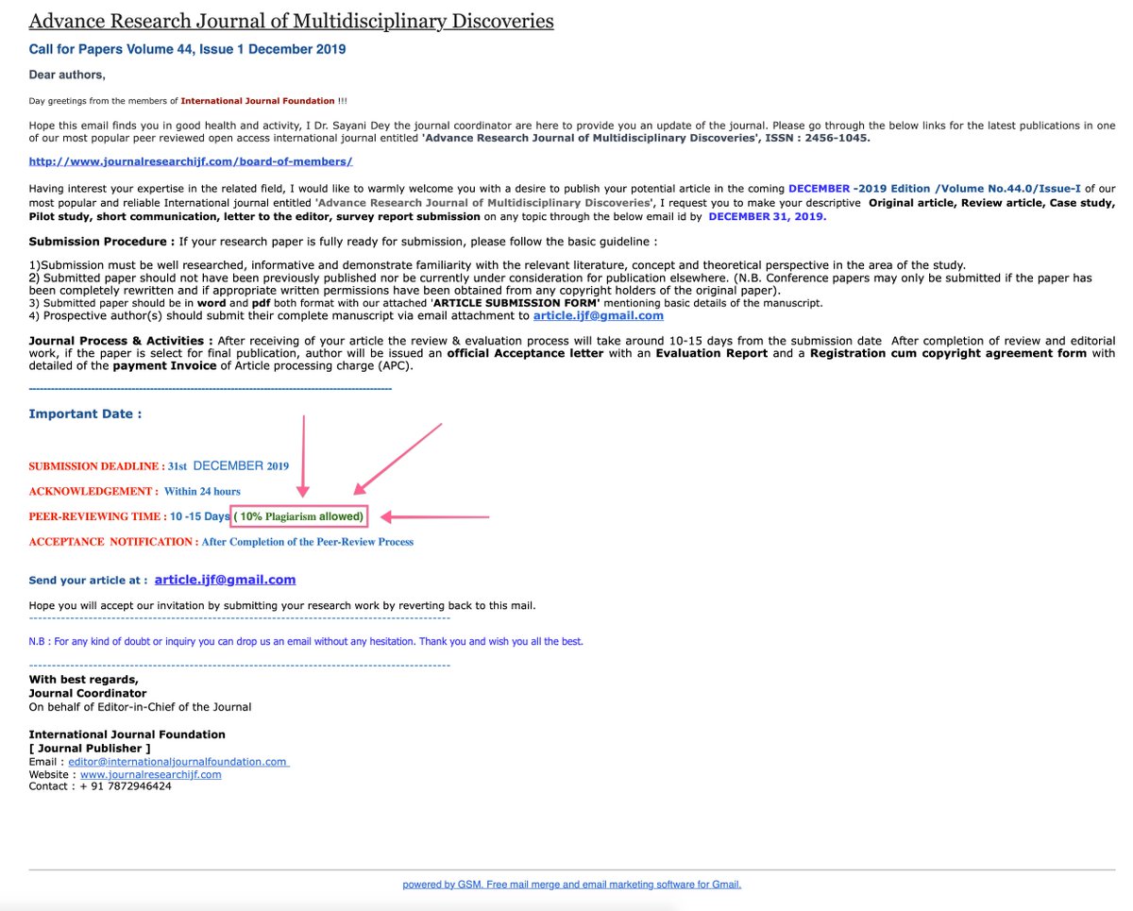Image resolution: width=1133 pixels, height=911 pixels.
Task: Click the 'Advance Research Journal of Multidisciplinary Discoveries' title
Action: 292,21
